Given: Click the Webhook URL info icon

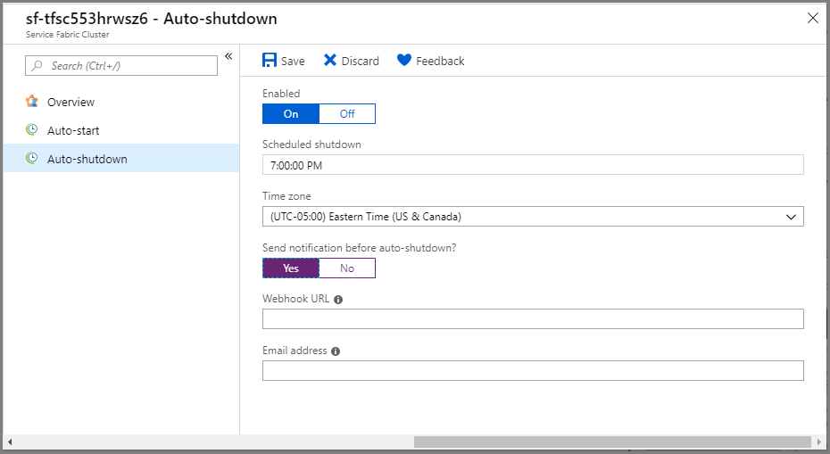Looking at the screenshot, I should 338,300.
